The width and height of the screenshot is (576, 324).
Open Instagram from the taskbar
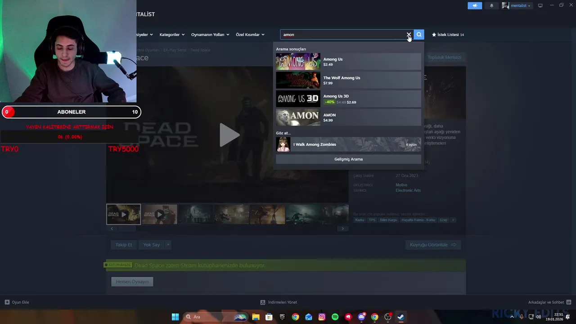coord(322,317)
